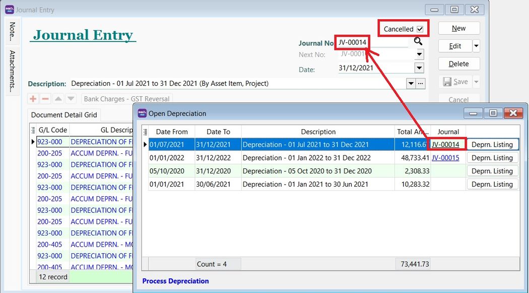Toggle the Cancelled checkbox
529x293 pixels.
point(420,29)
